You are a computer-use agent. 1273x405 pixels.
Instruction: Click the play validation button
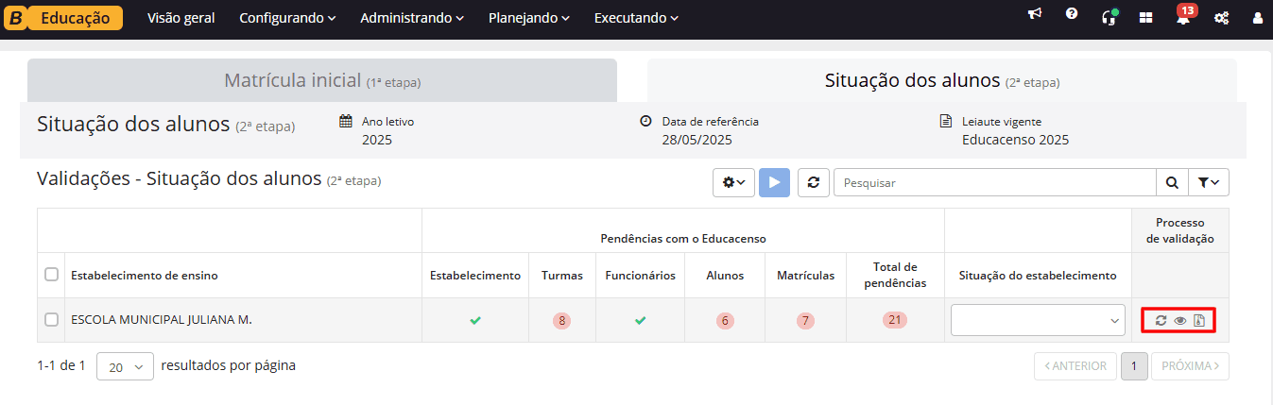coord(774,182)
